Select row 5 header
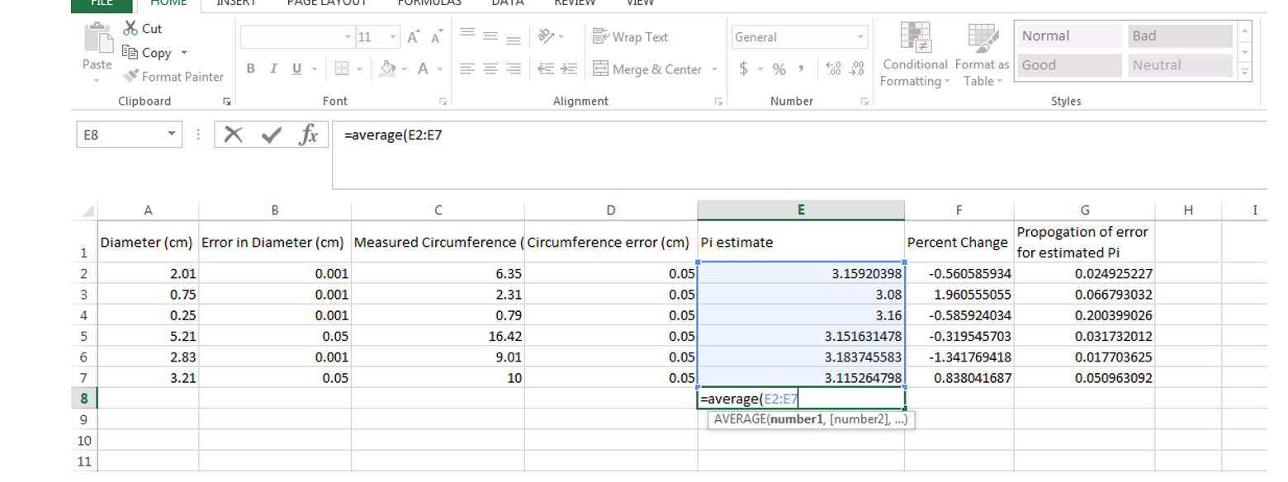 [84, 336]
